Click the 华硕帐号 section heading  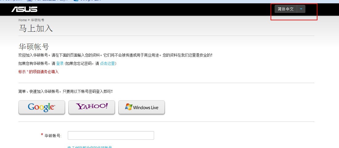[34, 47]
